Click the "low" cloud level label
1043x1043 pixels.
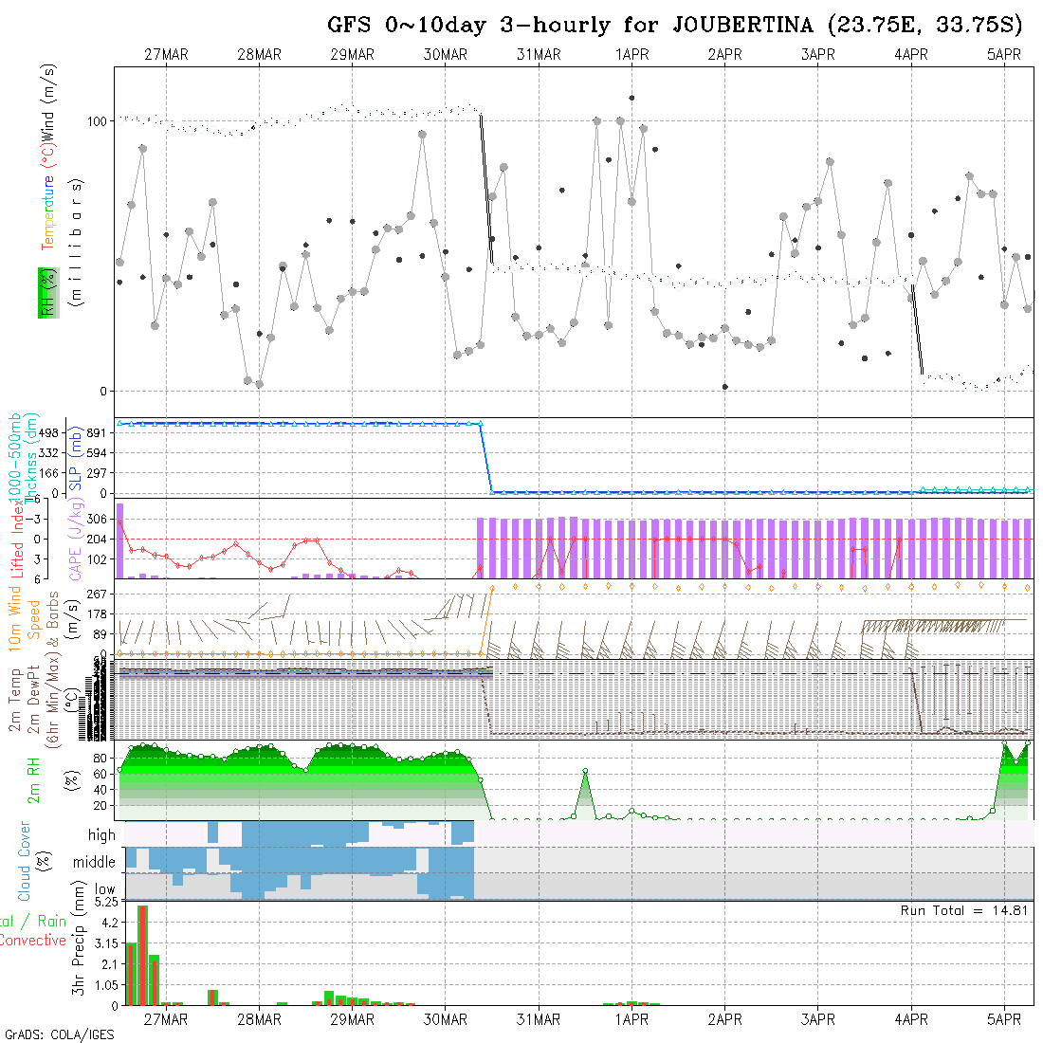click(104, 889)
